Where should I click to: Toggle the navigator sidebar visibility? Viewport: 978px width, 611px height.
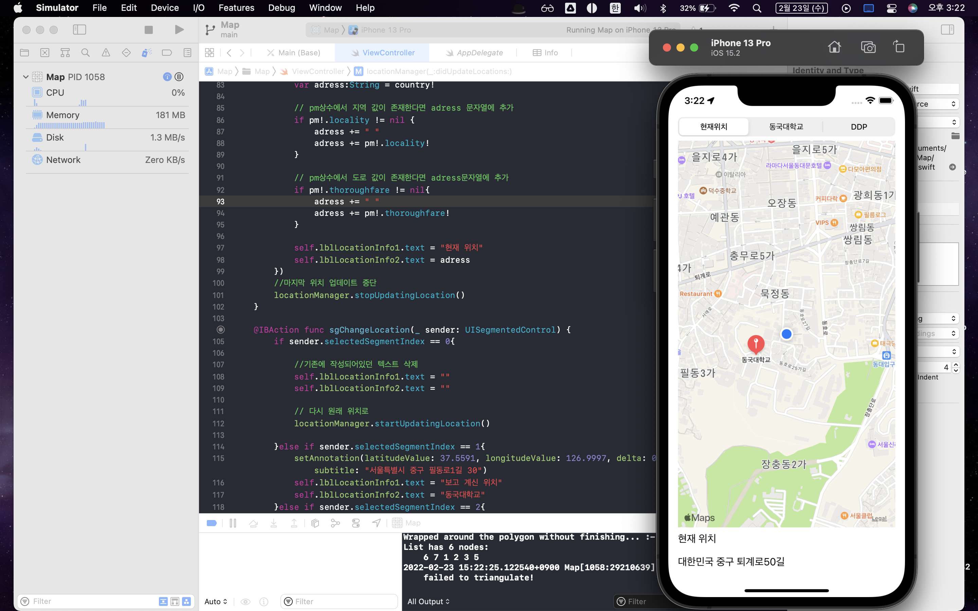point(79,30)
